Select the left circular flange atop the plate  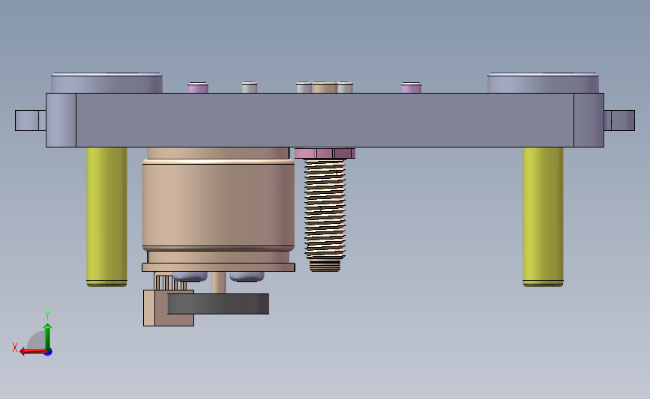[x=106, y=83]
